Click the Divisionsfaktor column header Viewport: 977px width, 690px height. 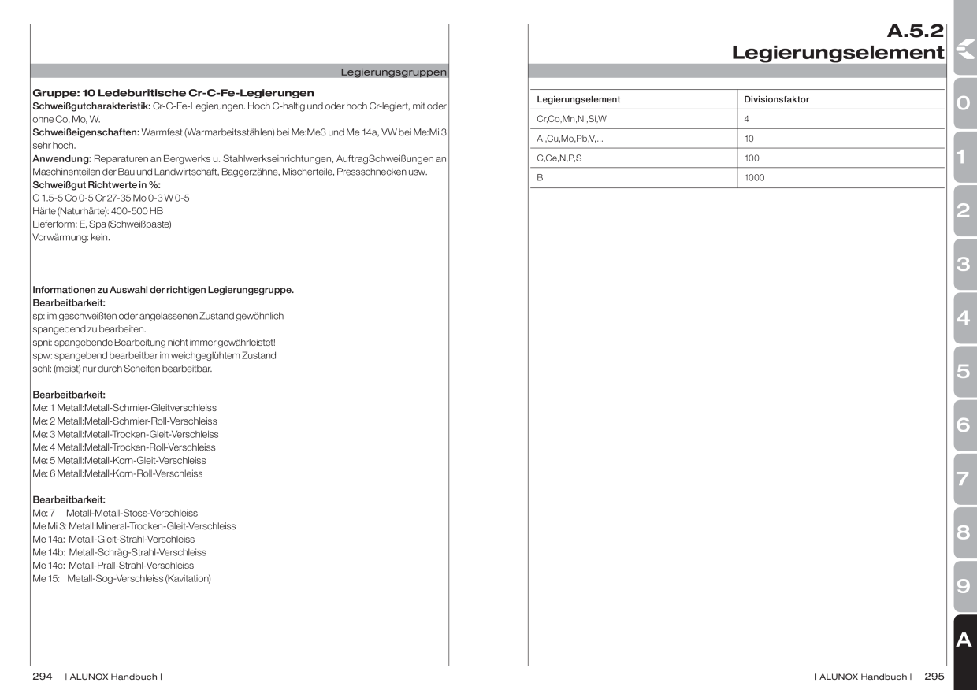[777, 99]
